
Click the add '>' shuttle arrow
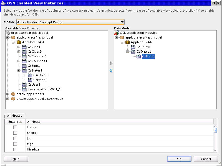tap(111, 63)
